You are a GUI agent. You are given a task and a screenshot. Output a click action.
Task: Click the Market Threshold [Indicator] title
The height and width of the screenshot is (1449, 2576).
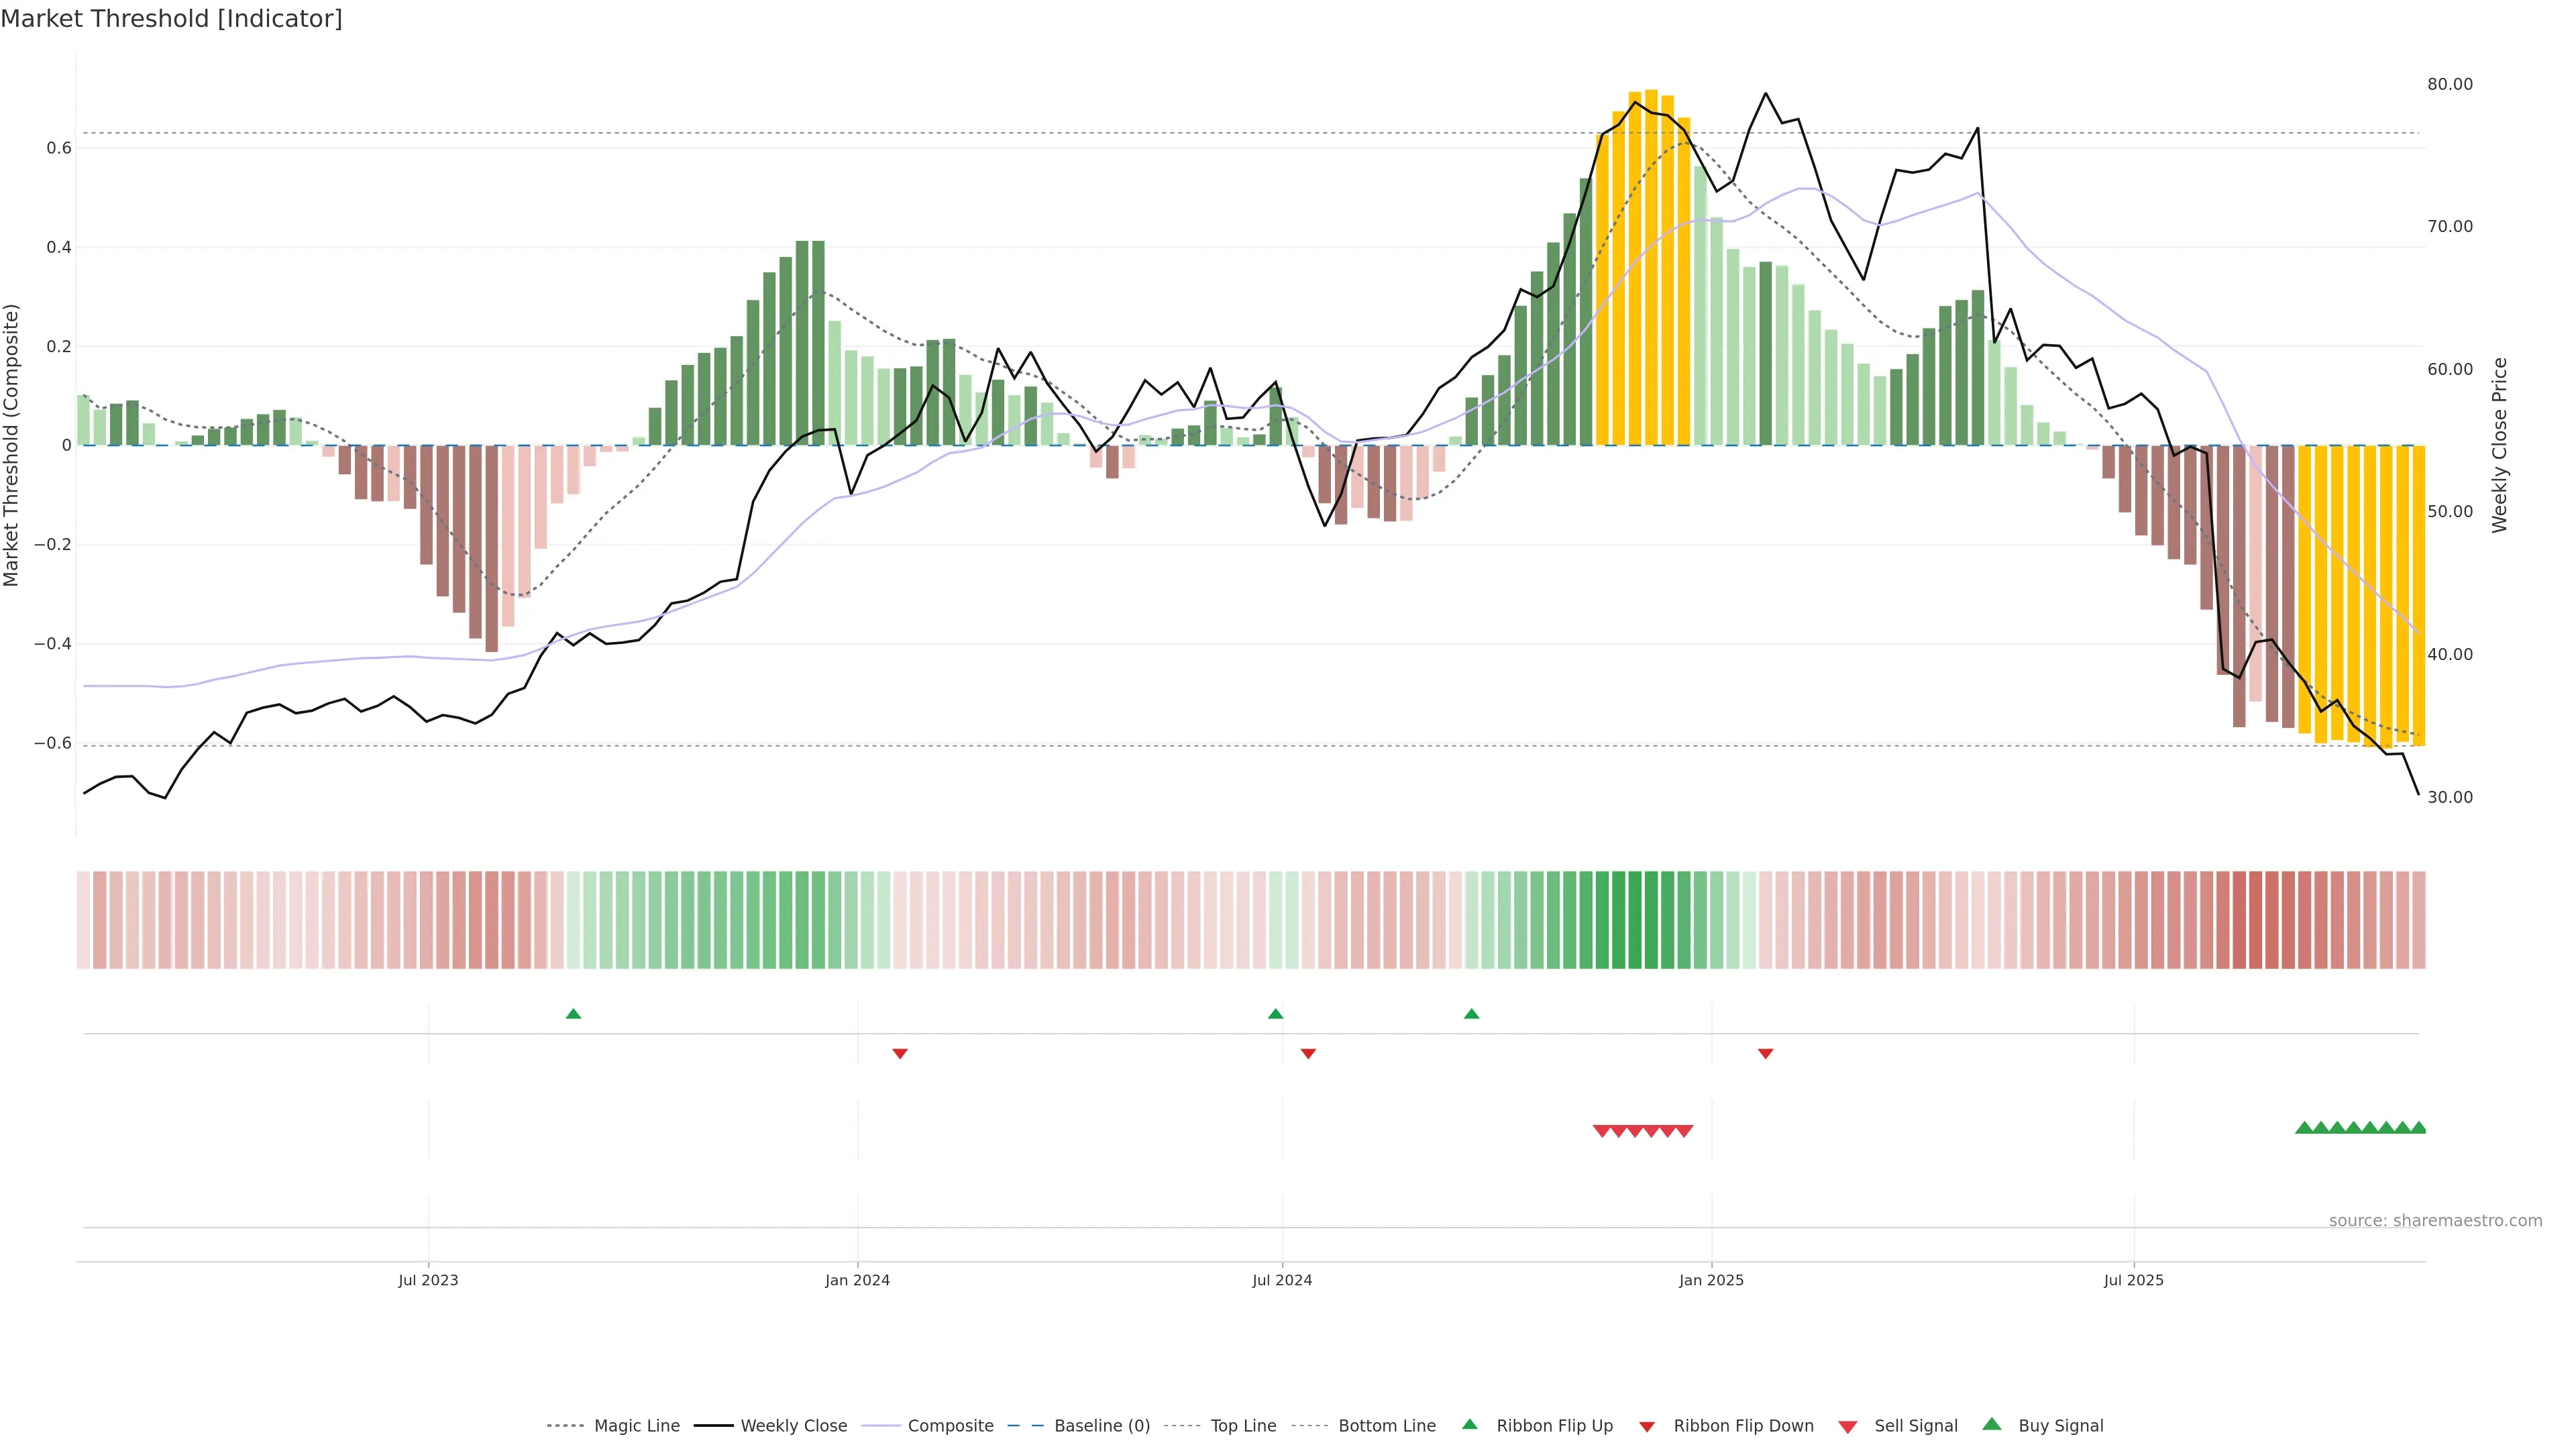171,19
